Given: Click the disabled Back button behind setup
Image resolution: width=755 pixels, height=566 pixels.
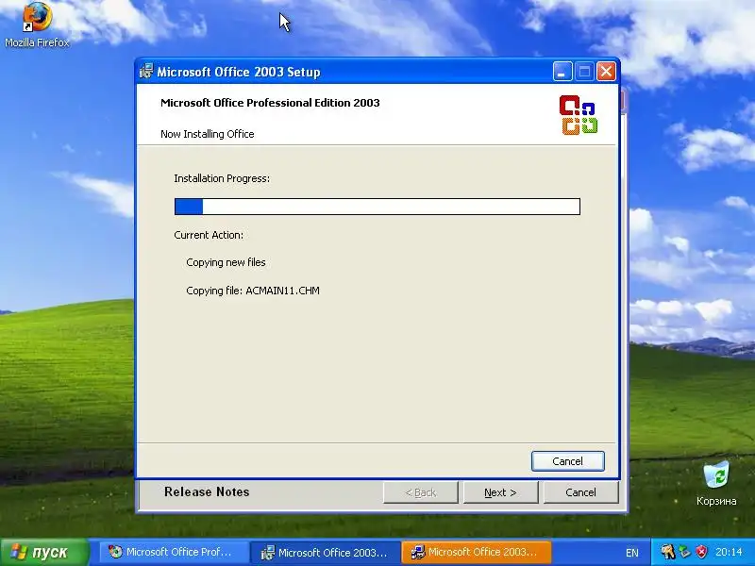Looking at the screenshot, I should click(420, 492).
